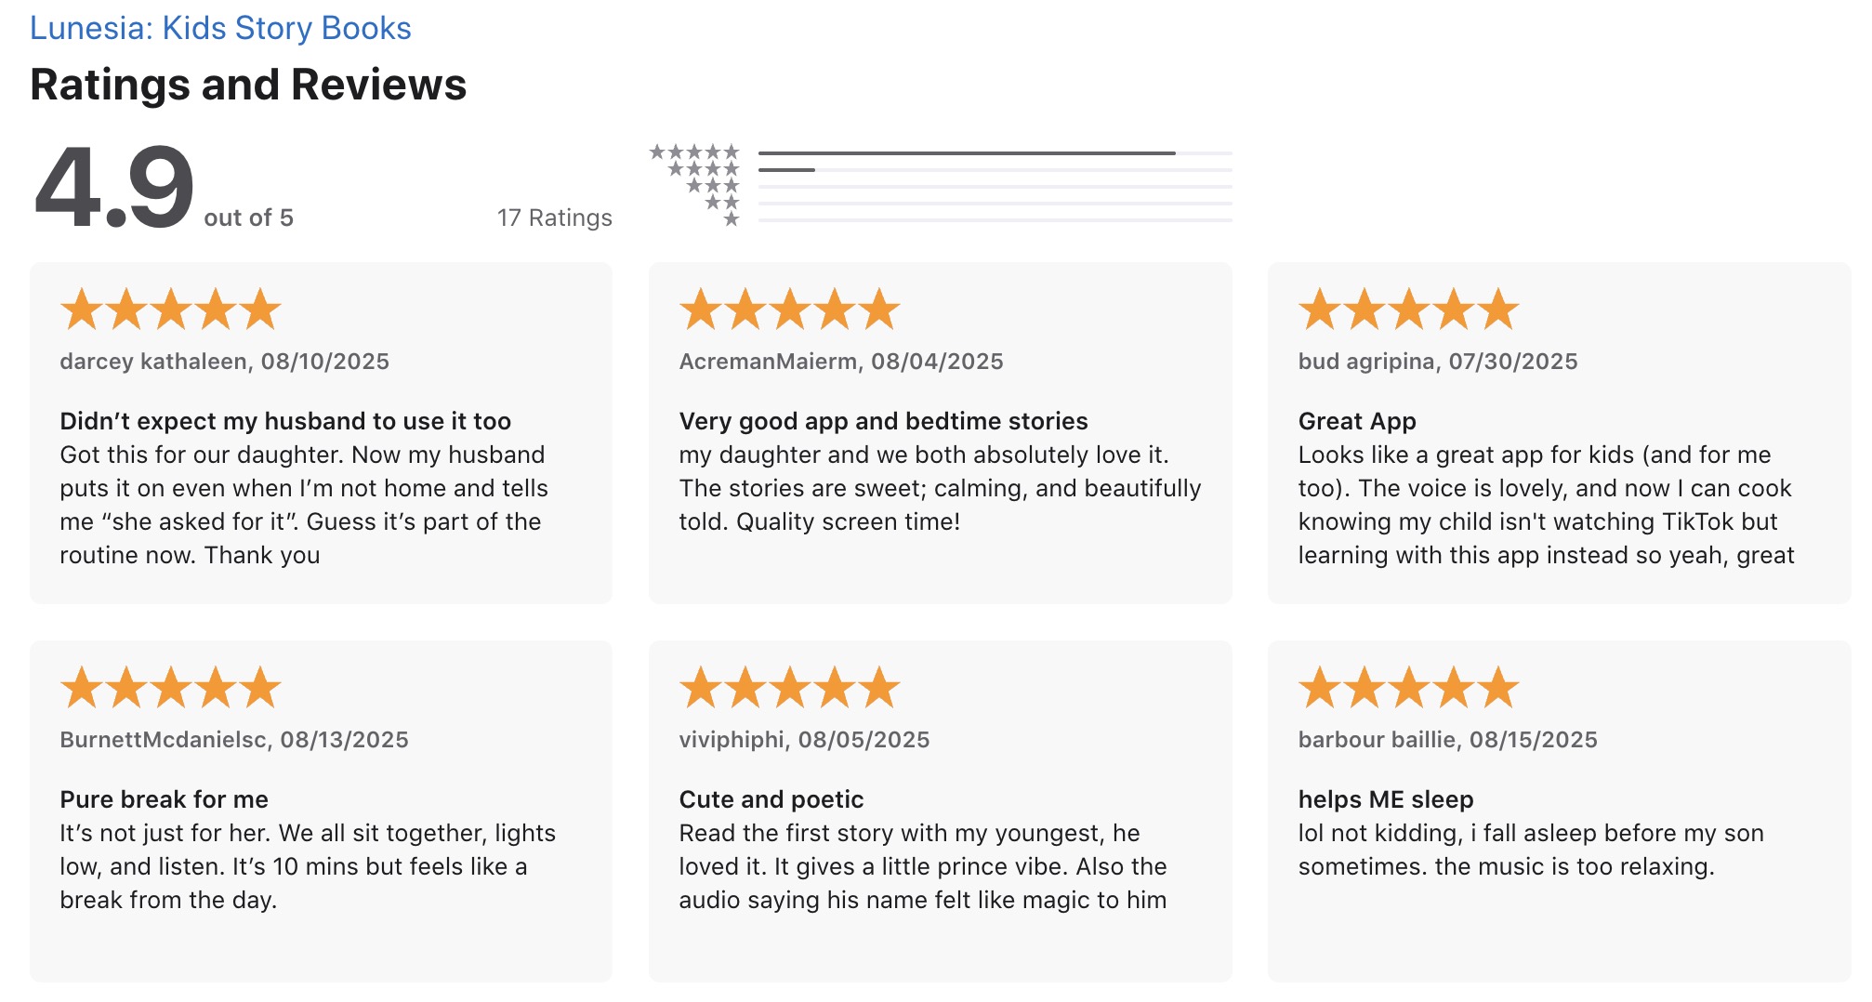Click the stars on barbour baillie's review
The image size is (1872, 1002).
pyautogui.click(x=1408, y=688)
